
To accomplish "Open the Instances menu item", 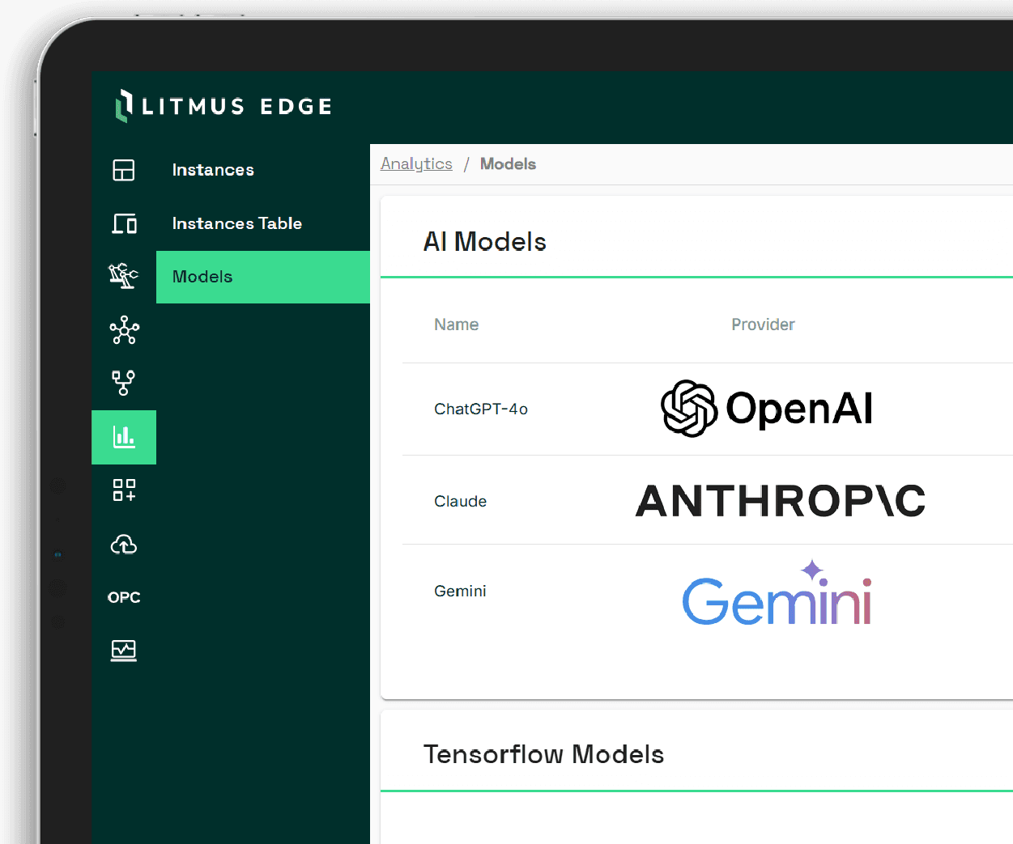I will pos(213,170).
